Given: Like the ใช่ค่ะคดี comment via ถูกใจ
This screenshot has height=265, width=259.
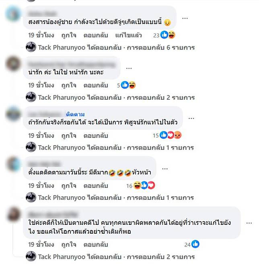Looking at the screenshot, I should 69,244.
